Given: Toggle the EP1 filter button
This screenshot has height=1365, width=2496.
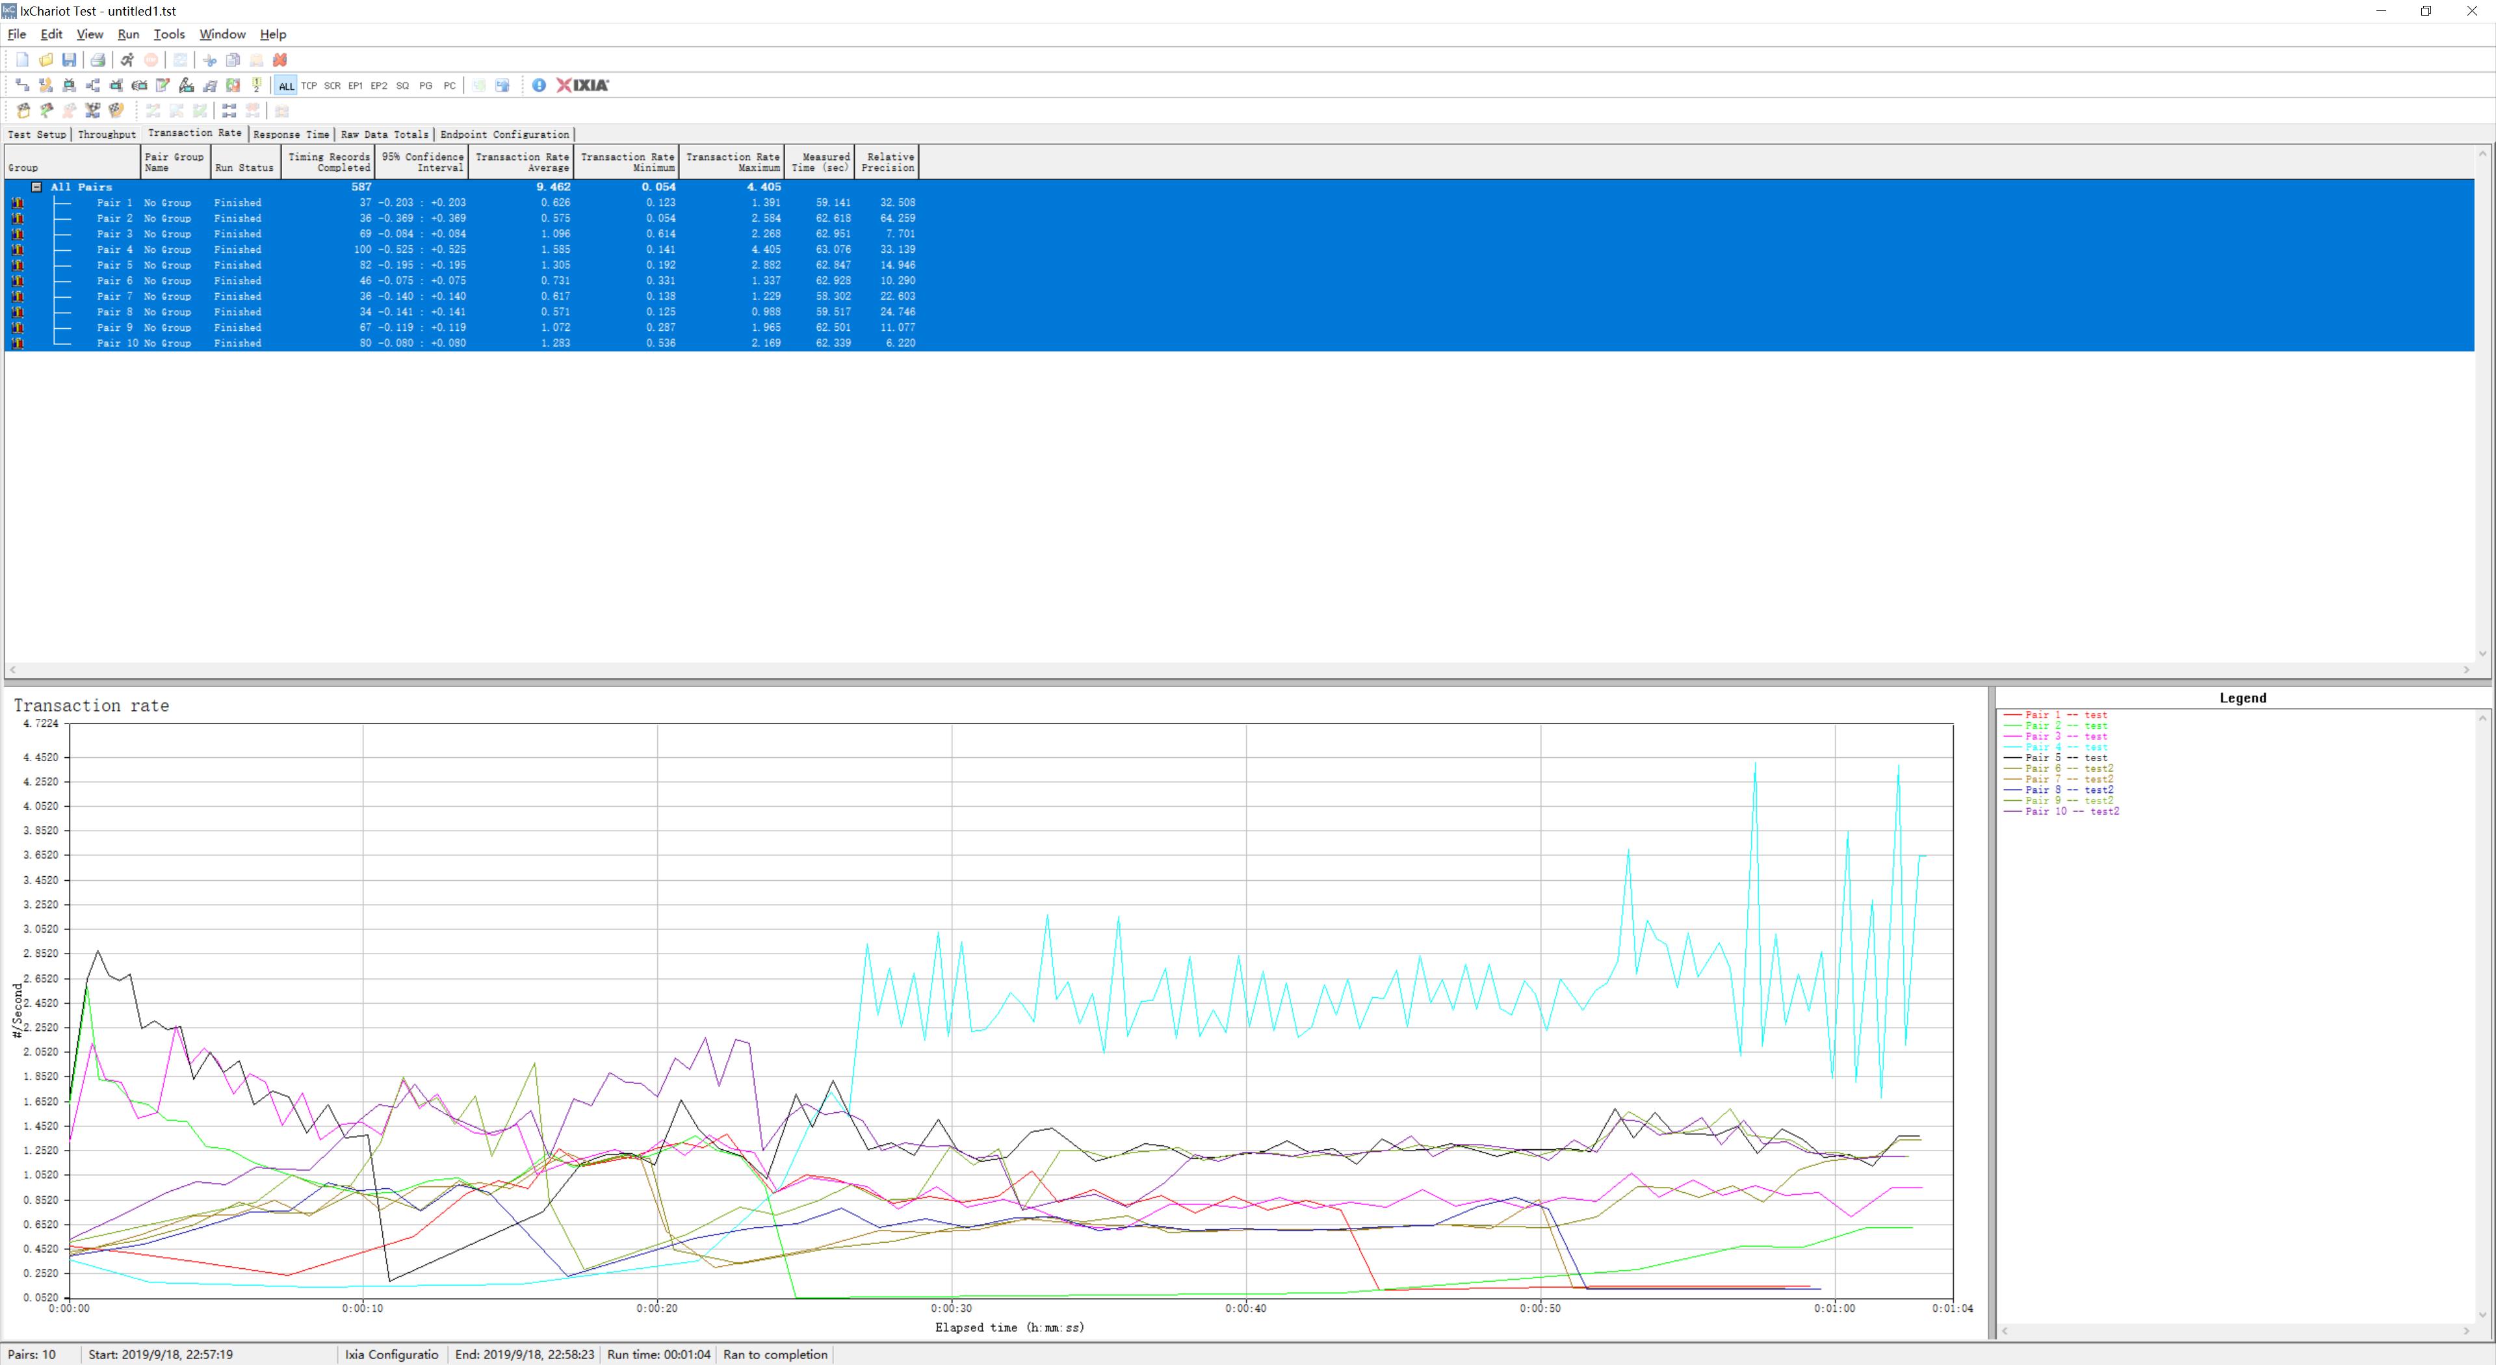Looking at the screenshot, I should [x=356, y=85].
